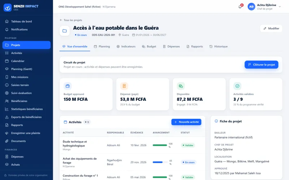The width and height of the screenshot is (289, 180).
Task: Click due date 20 nov. 2026
Action: point(138,162)
